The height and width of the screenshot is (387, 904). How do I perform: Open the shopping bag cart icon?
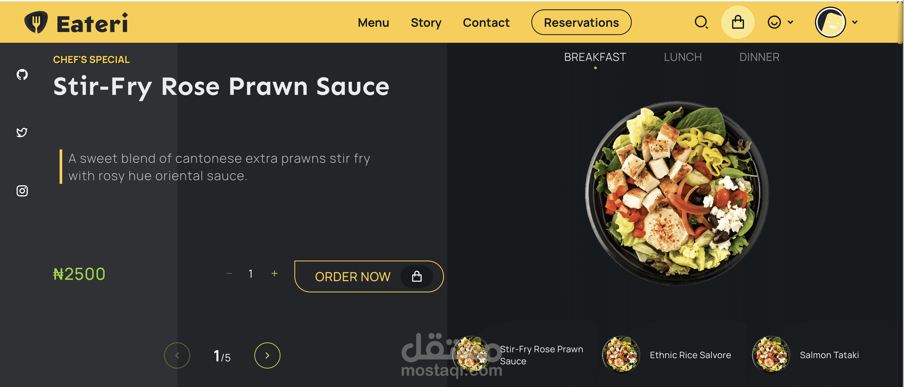tap(738, 22)
